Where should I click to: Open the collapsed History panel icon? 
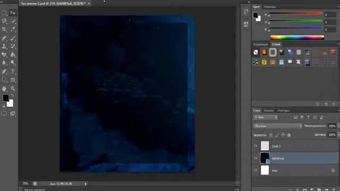246,12
